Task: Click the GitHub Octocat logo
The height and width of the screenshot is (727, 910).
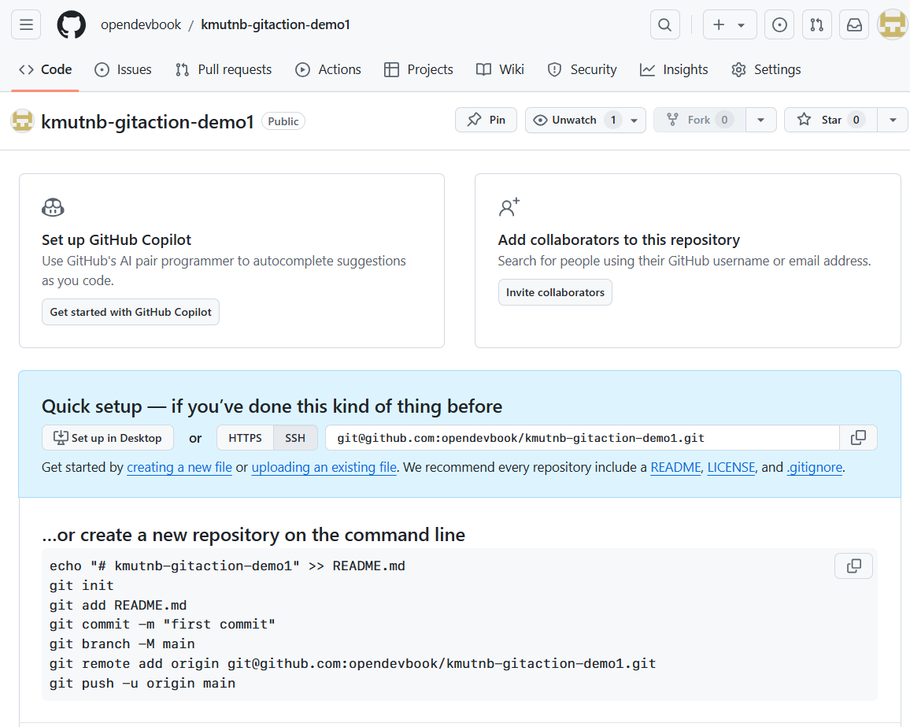Action: (x=72, y=25)
